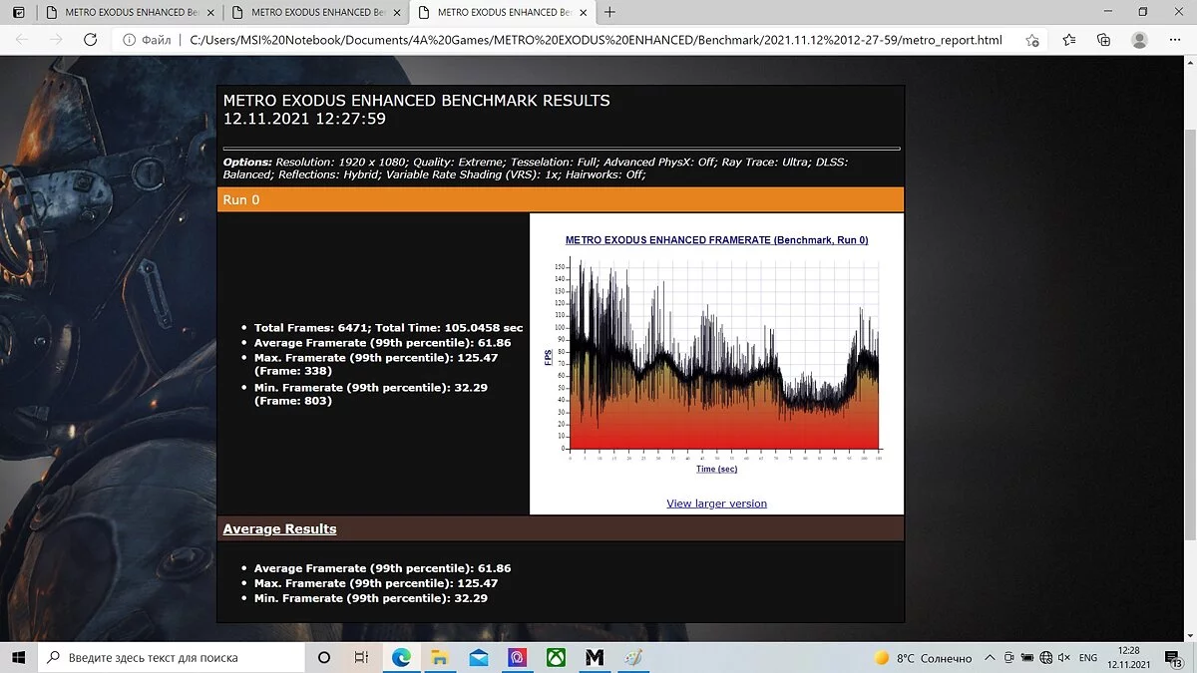1197x673 pixels.
Task: Click Min. Framerate under Average Results
Action: click(371, 598)
